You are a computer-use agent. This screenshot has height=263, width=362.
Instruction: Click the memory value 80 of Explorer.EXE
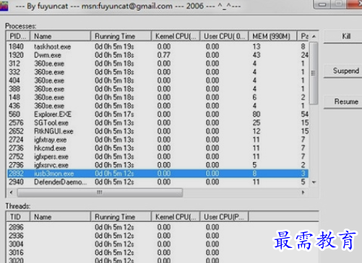tap(257, 115)
